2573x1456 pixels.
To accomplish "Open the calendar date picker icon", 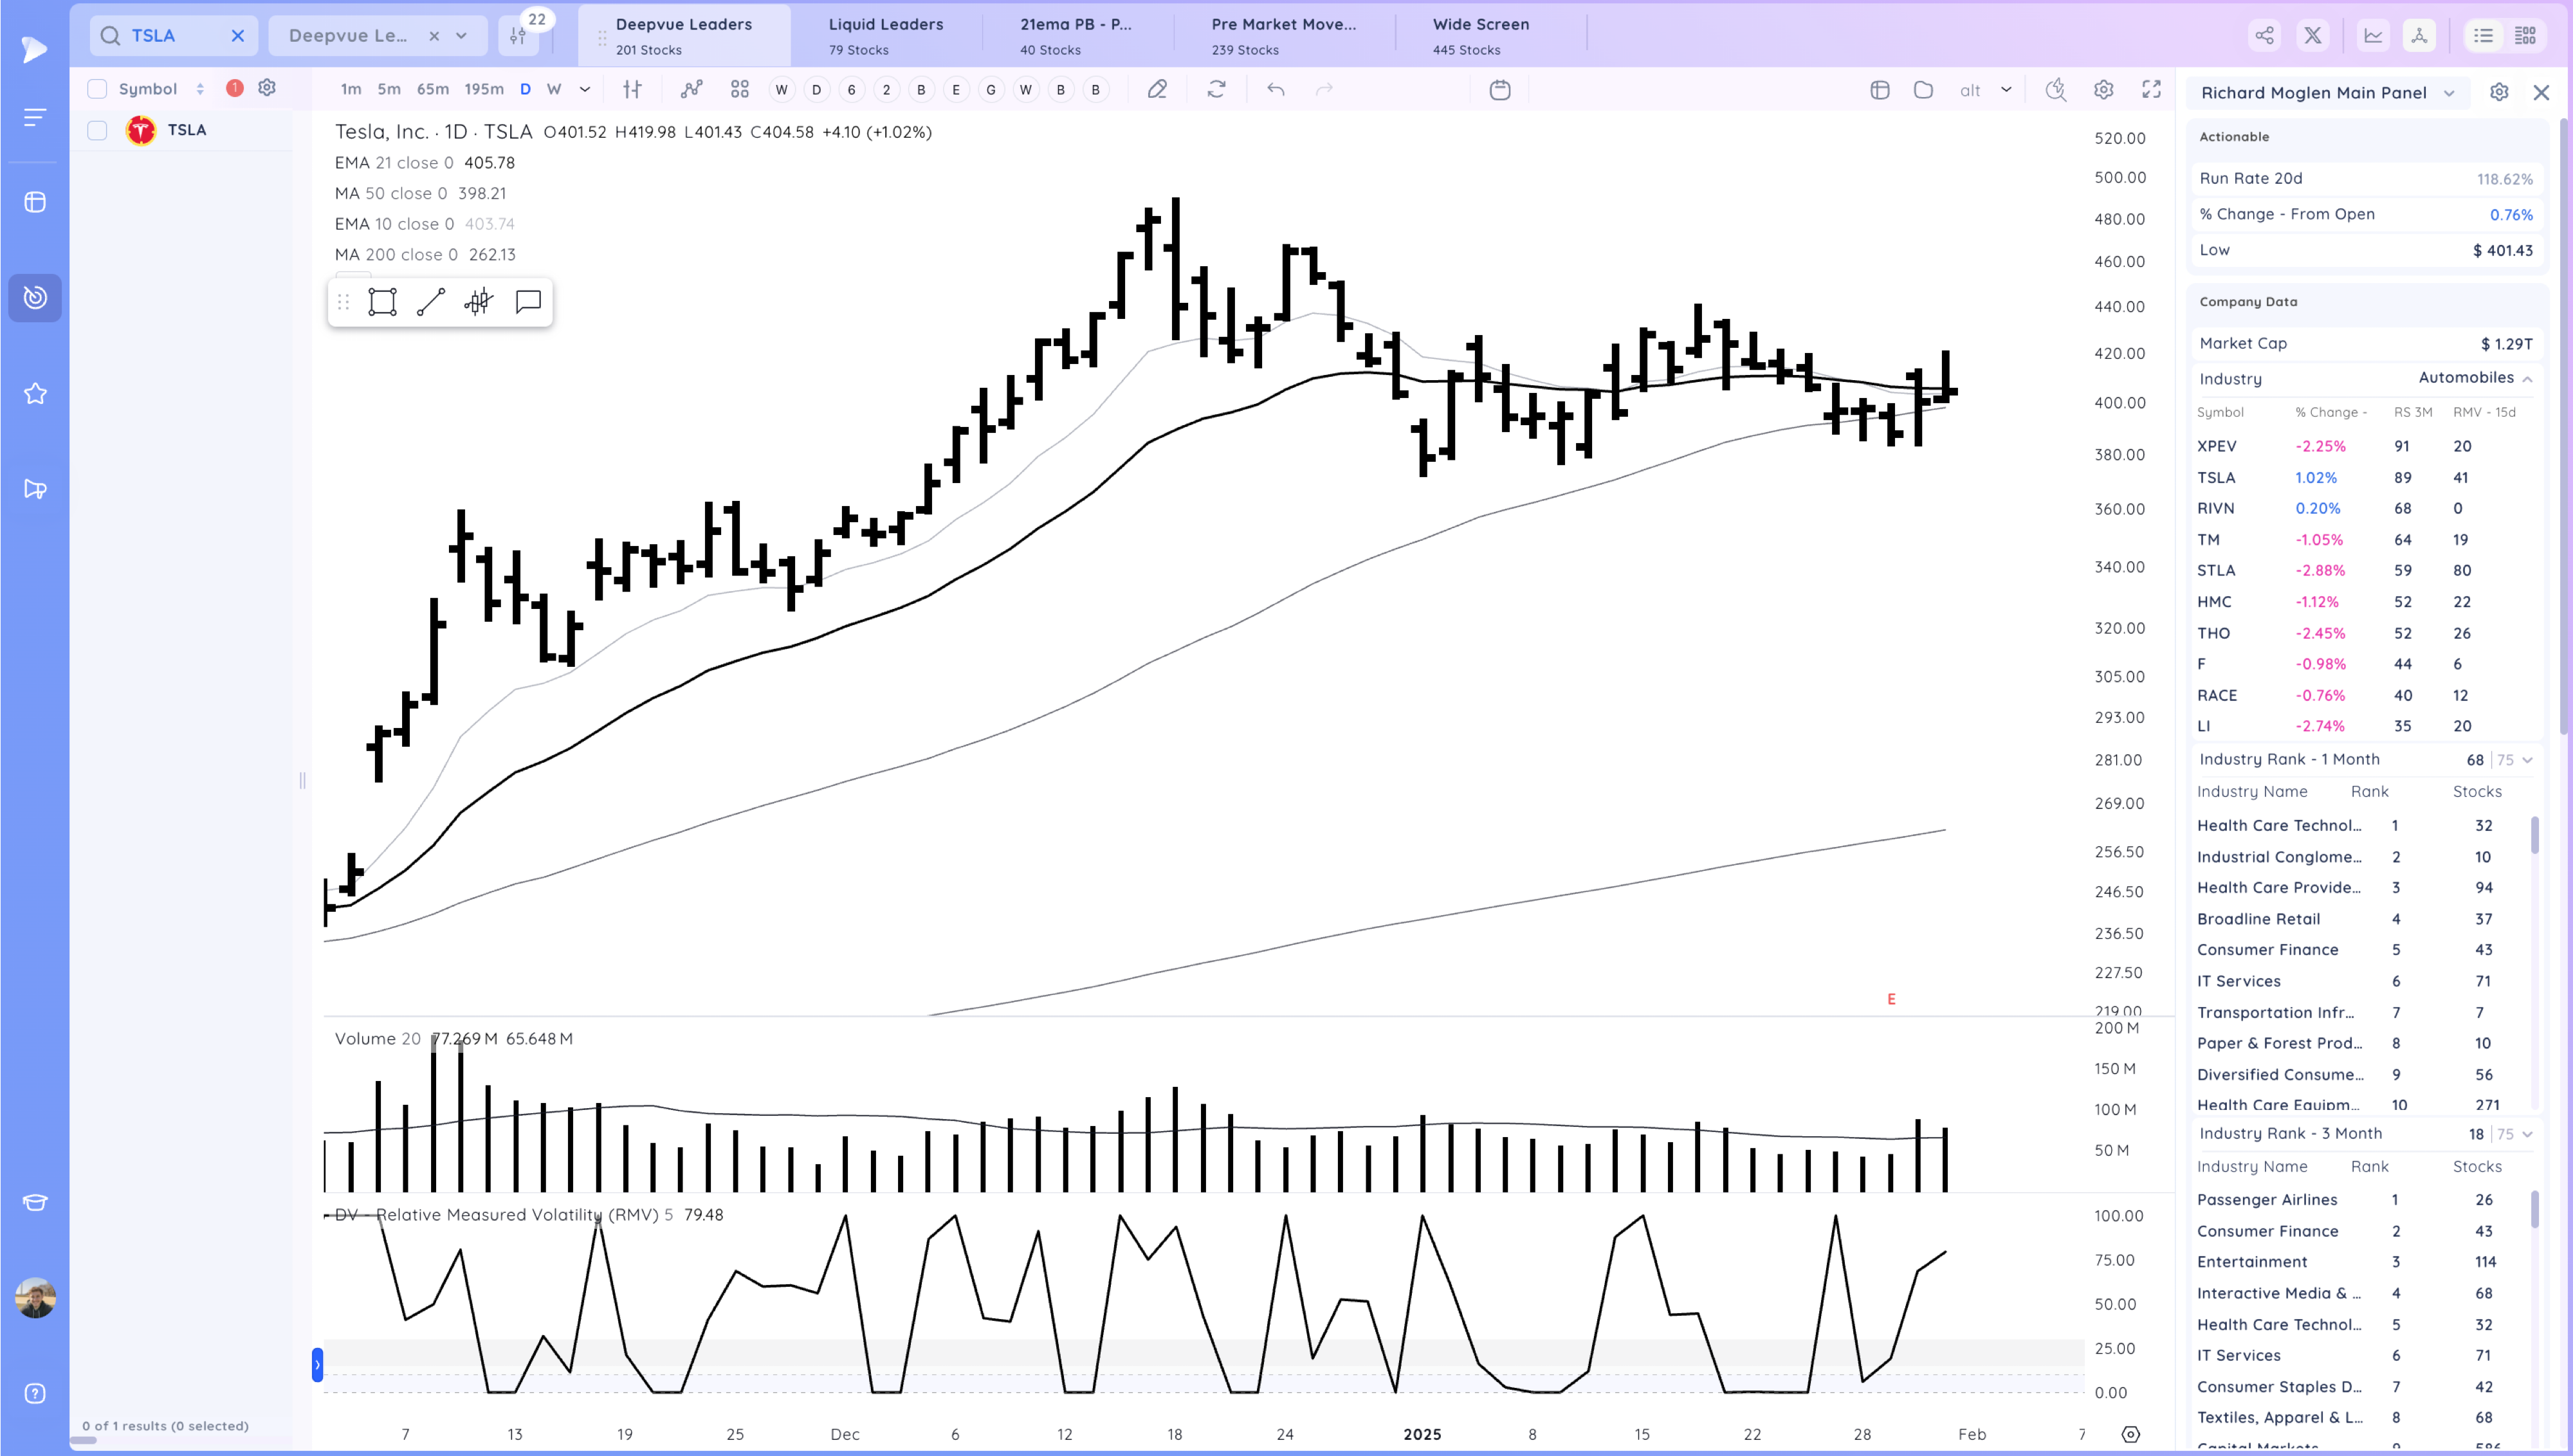I will tap(1499, 90).
